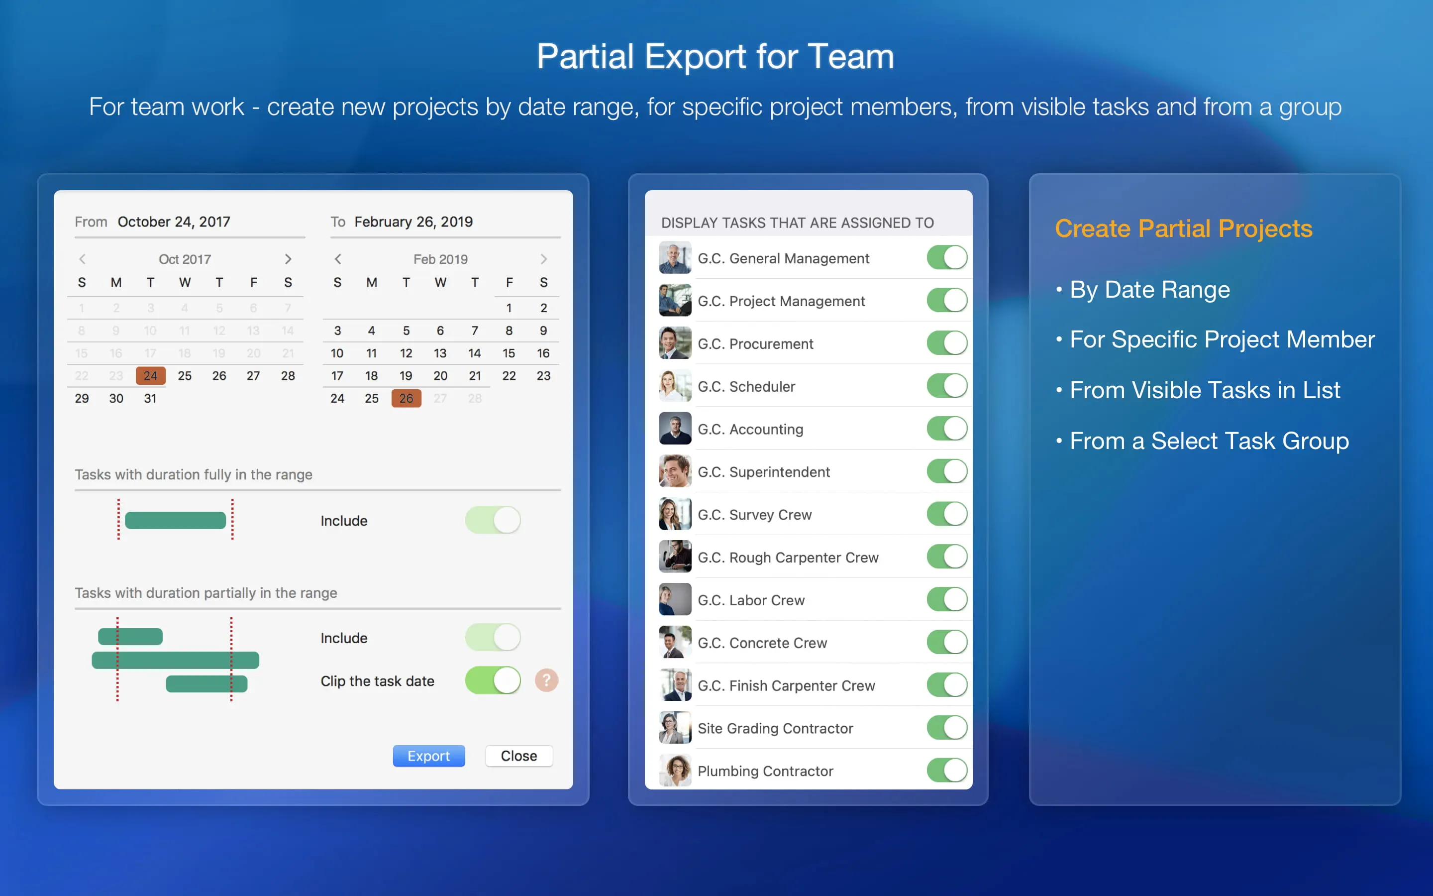
Task: Click G.C. General Management avatar photo
Action: point(675,258)
